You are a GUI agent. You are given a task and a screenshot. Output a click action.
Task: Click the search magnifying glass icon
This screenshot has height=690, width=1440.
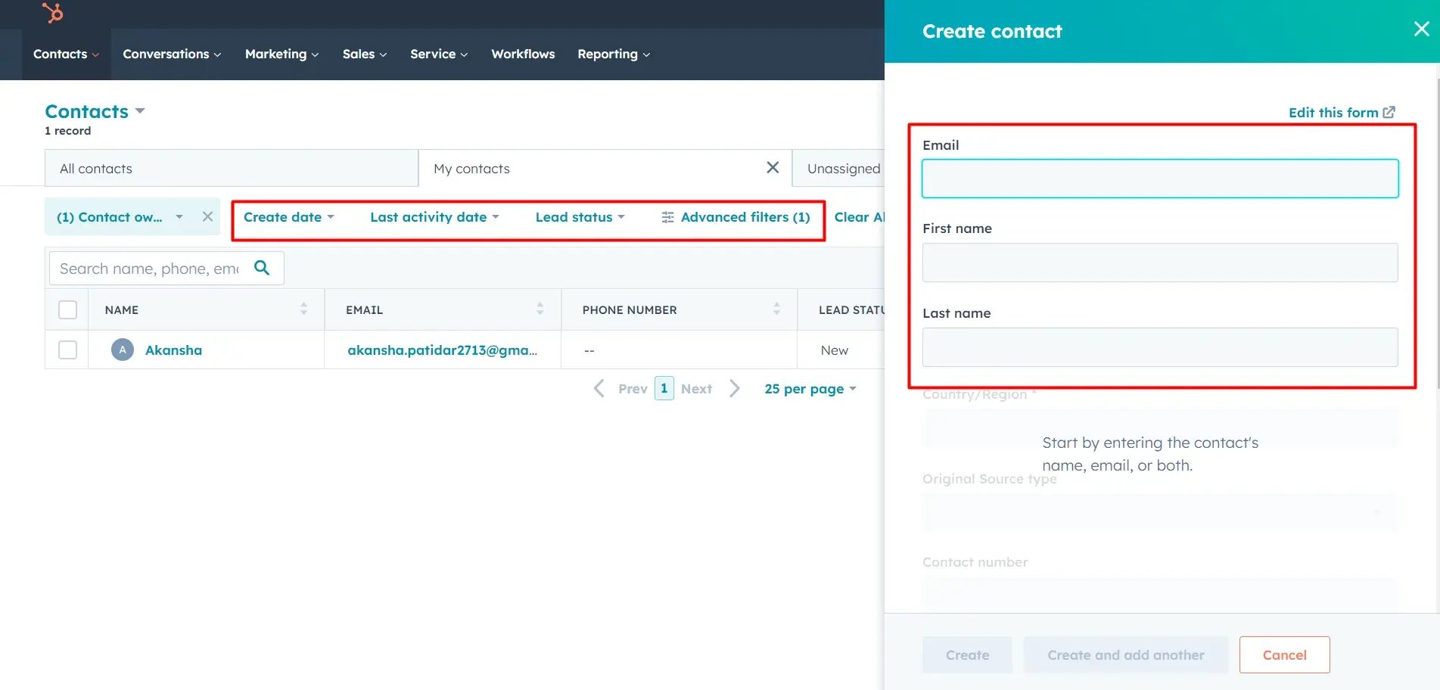[262, 268]
